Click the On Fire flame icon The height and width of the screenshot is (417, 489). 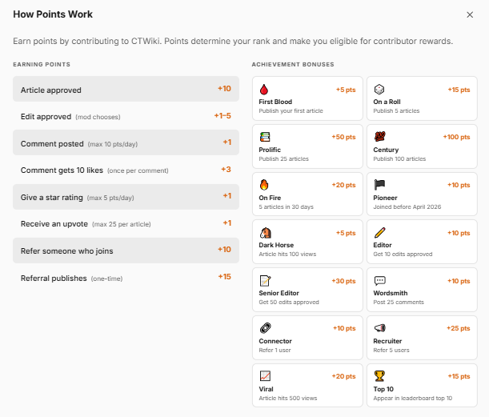click(264, 185)
